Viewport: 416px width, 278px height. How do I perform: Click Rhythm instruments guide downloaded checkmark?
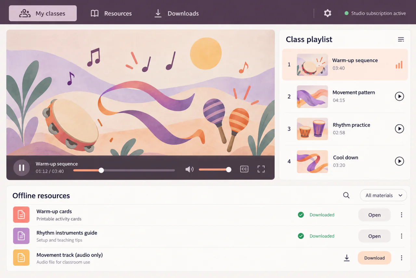tap(301, 236)
